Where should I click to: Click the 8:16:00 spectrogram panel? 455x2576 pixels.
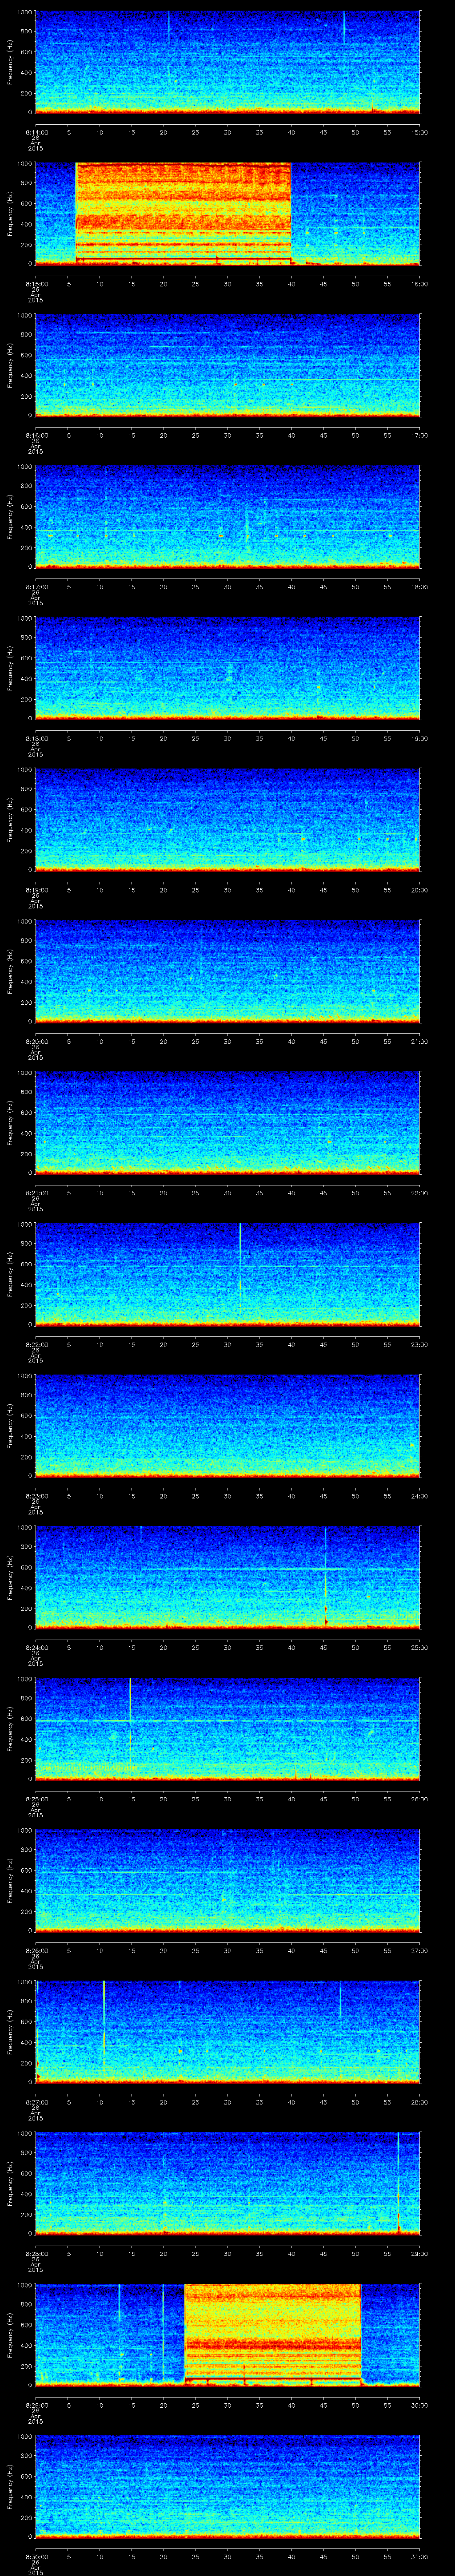(227, 365)
